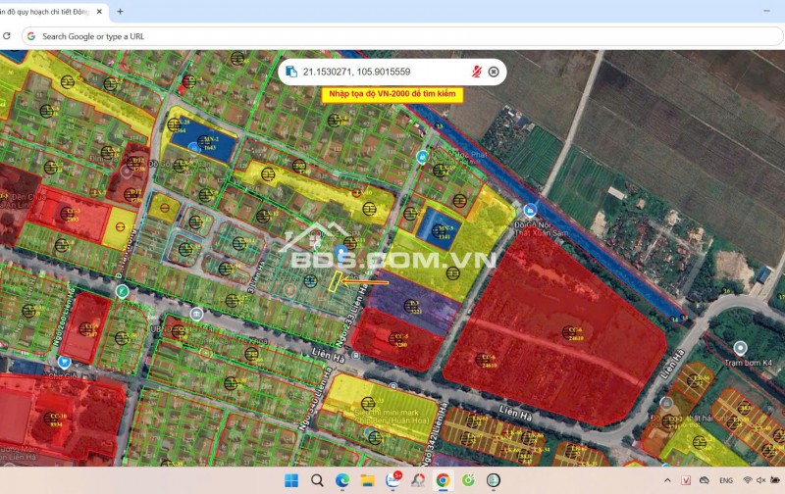
Task: Click the gray marker near Liên Hà road curve
Action: (666, 403)
